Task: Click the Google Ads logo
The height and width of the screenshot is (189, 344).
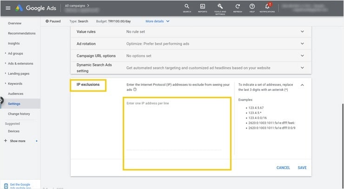Action: (37, 8)
